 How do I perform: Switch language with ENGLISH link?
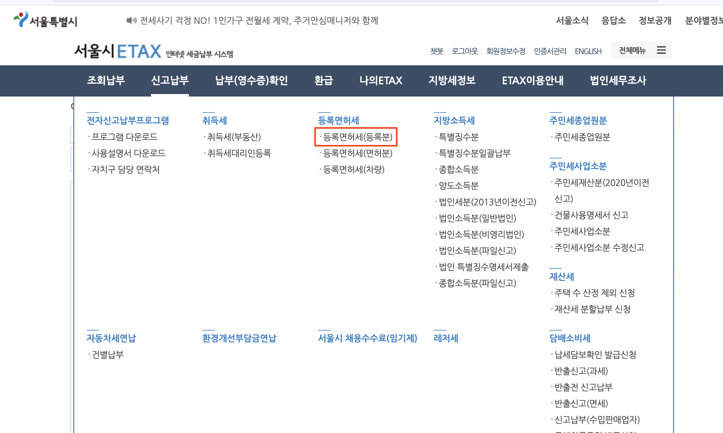588,51
